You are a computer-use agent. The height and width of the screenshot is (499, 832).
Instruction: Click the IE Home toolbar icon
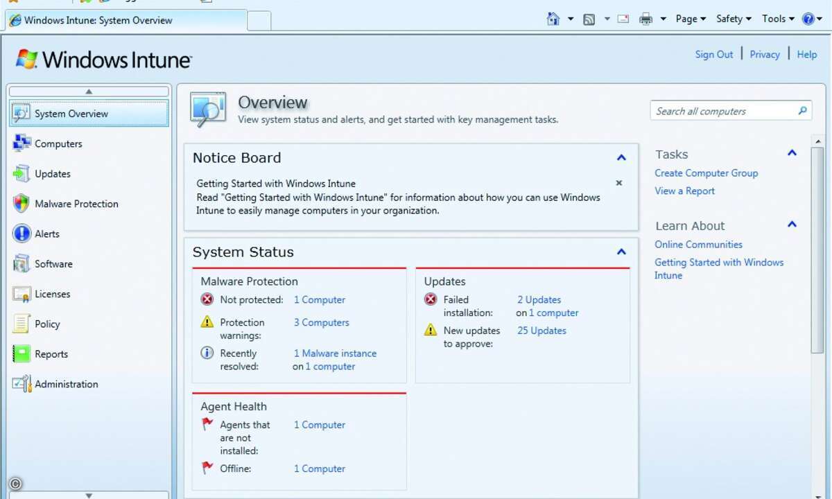[553, 19]
